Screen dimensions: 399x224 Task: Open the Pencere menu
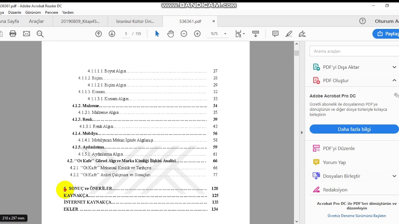tap(51, 12)
